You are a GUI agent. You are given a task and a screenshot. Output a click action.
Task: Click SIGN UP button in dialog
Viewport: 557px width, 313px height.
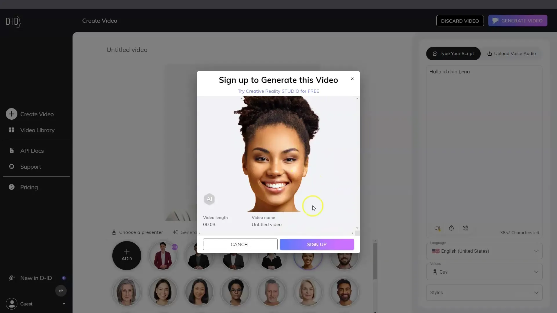317,244
